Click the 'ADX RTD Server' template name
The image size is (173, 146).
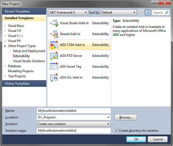coord(71,56)
